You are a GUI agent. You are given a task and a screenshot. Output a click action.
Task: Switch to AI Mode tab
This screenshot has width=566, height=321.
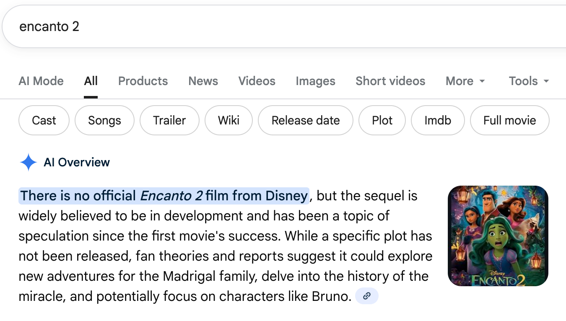pos(41,81)
